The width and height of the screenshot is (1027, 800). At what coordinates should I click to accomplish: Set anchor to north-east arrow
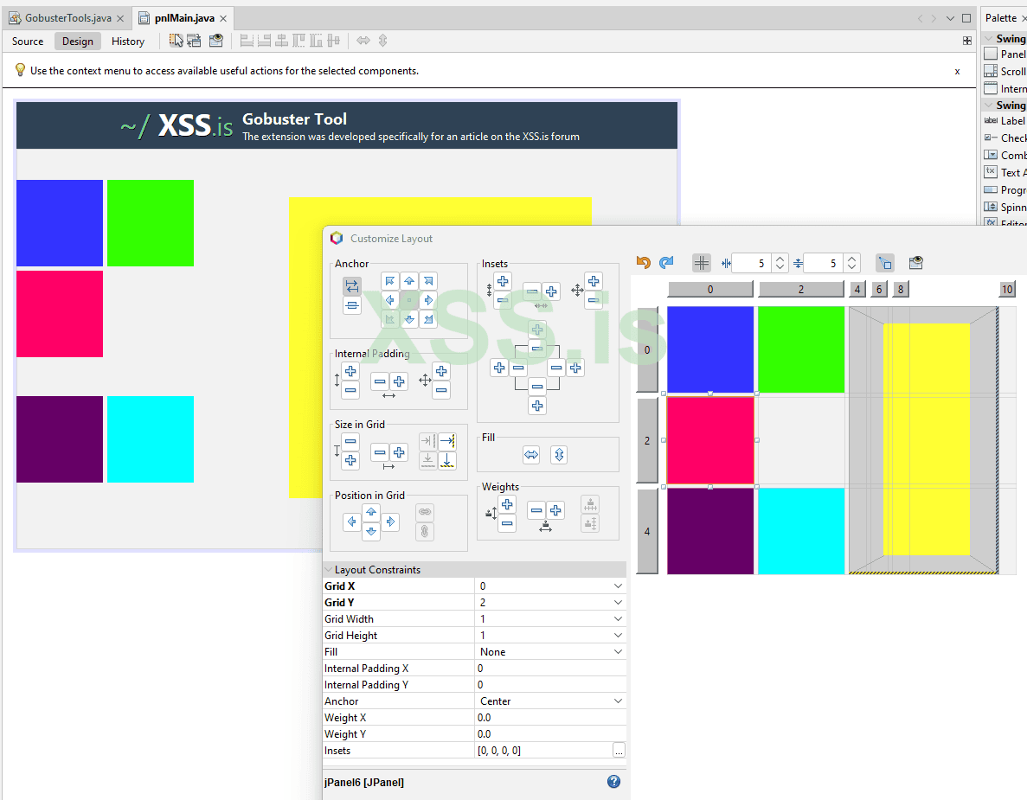pyautogui.click(x=428, y=281)
